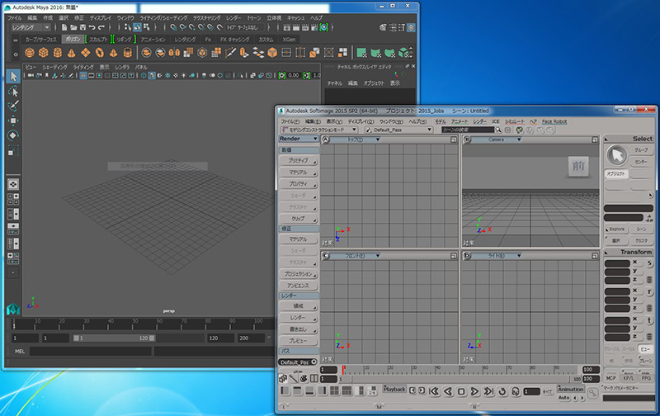Click the Extrude icon on Maya's polygon shelf

click(243, 53)
